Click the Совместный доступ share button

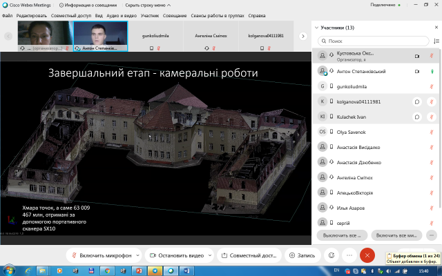coord(249,255)
